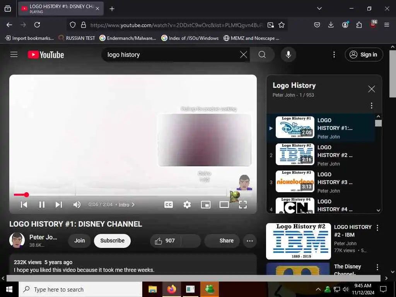
Task: Click Peter John playlist author link
Action: [283, 95]
